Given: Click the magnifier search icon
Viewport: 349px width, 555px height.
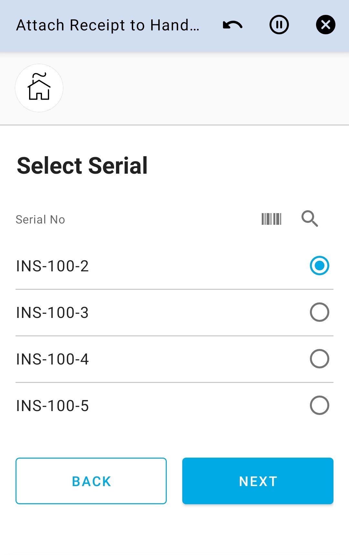Looking at the screenshot, I should pos(310,219).
